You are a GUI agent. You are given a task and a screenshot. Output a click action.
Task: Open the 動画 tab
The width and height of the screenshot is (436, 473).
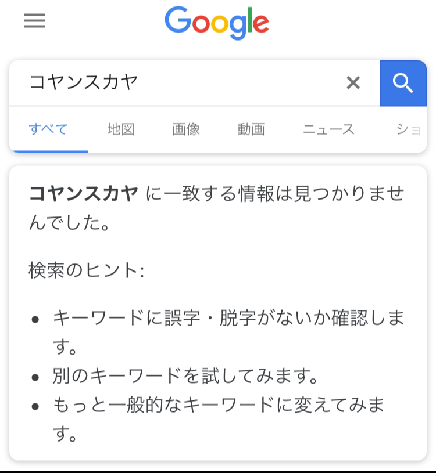[x=251, y=129]
